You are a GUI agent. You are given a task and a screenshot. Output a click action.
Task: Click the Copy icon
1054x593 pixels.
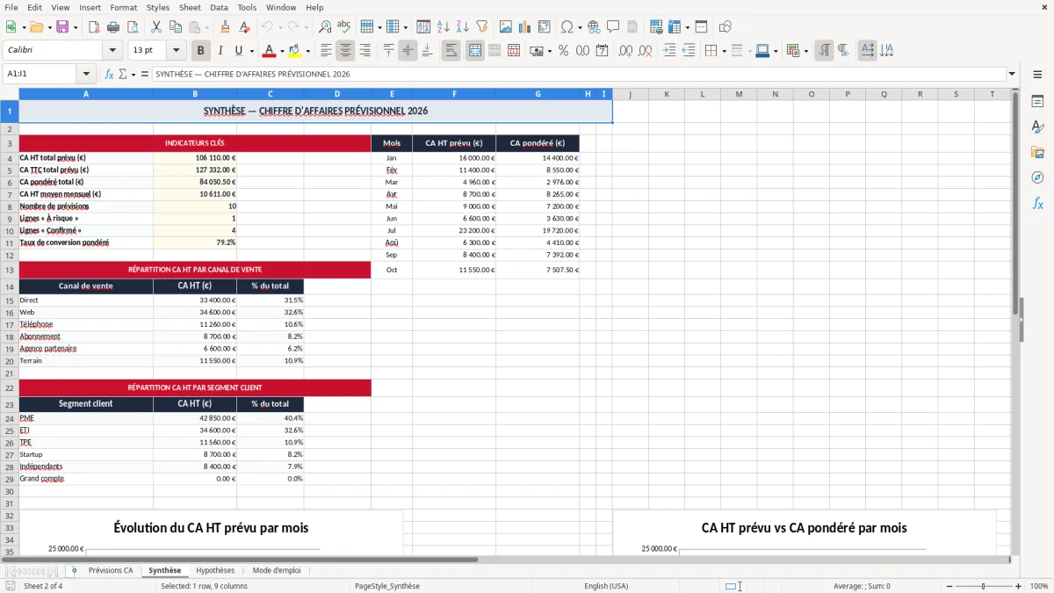[176, 27]
